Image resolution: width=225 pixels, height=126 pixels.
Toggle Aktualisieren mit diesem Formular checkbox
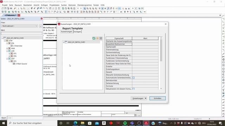tap(134, 89)
